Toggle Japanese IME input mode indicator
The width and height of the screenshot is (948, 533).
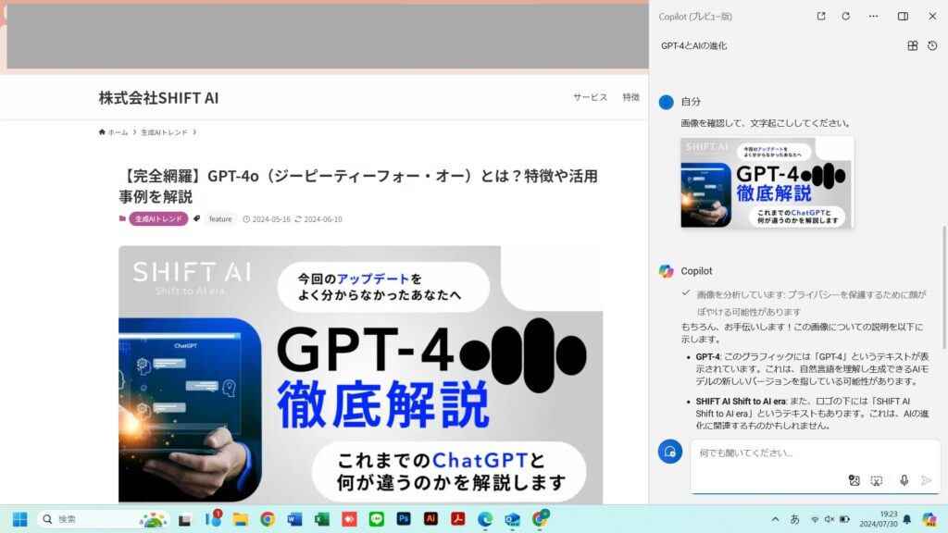coord(794,519)
